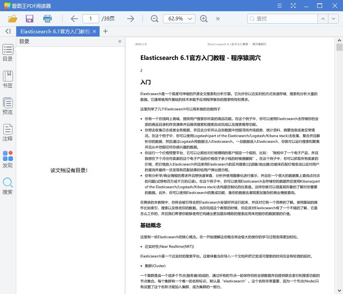Click the 该文档没有目录! message
Image resolution: width=343 pixels, height=294 pixels.
[69, 170]
